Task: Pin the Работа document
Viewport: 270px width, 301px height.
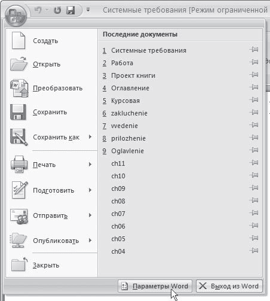Action: 254,62
